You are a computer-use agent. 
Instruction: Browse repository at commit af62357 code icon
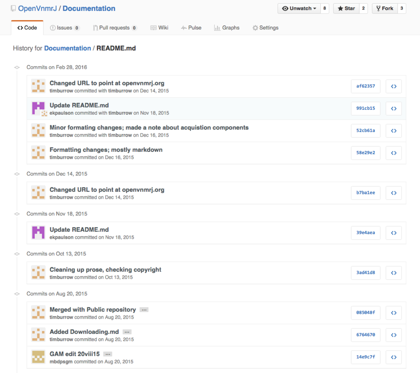[393, 86]
